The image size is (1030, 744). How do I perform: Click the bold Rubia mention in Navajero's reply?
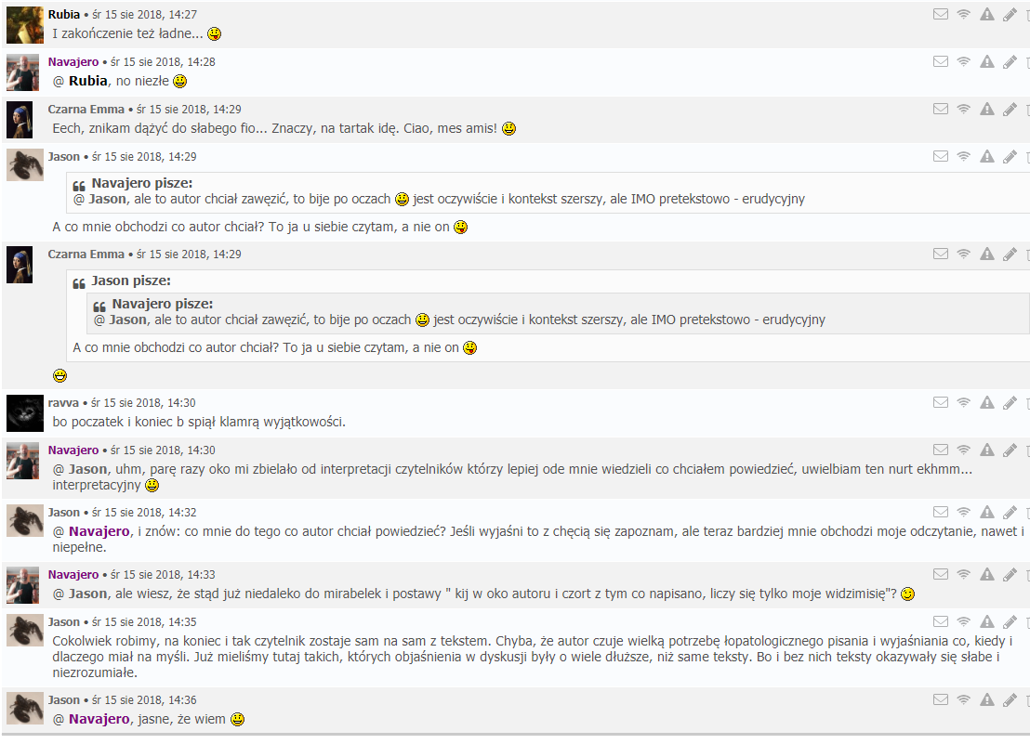tap(88, 81)
